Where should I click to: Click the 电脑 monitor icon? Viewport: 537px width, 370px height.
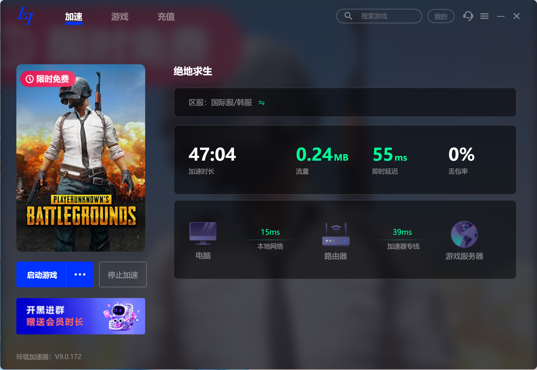(x=203, y=233)
